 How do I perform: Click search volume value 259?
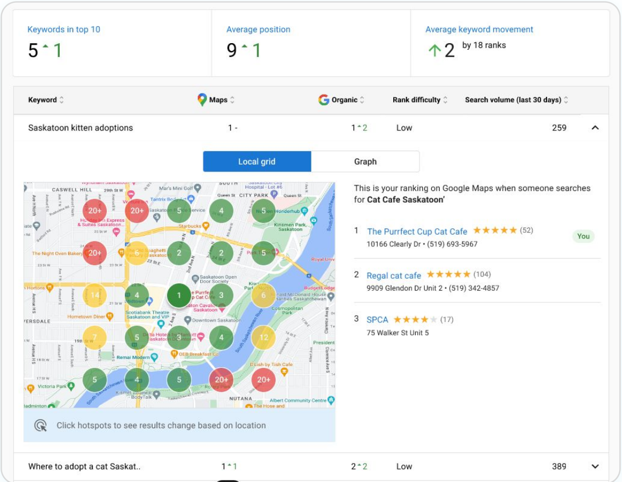point(559,128)
